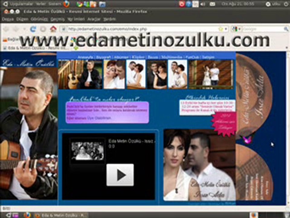Open the volume control speaker icon
The image size is (290, 218).
(x=203, y=4)
